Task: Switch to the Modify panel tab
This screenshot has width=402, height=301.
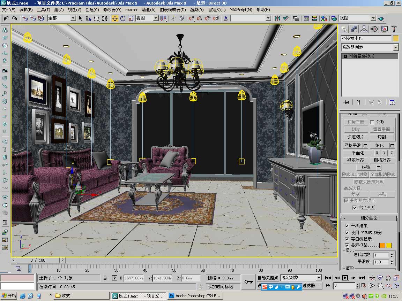Action: (x=354, y=29)
